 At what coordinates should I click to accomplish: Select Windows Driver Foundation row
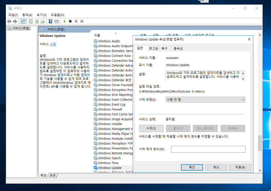point(113,85)
